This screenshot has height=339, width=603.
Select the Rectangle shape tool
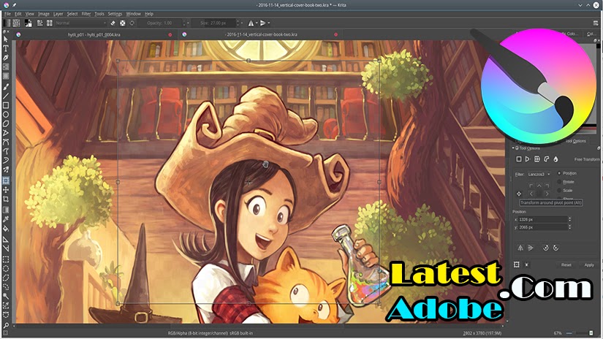click(6, 105)
